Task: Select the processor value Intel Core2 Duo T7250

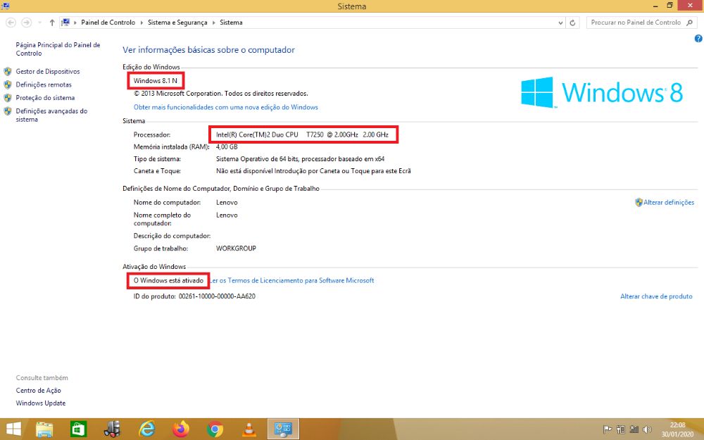Action: (302, 134)
